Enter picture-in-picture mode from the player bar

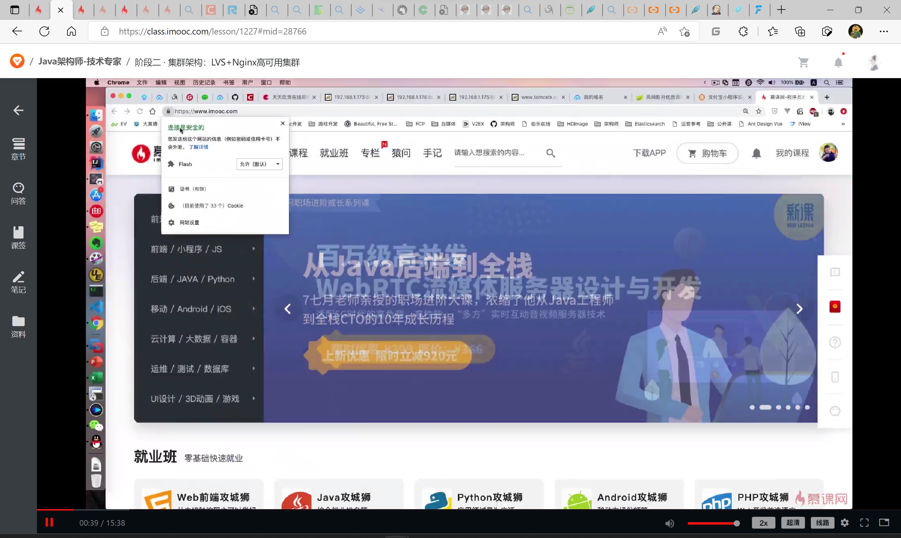pyautogui.click(x=884, y=523)
